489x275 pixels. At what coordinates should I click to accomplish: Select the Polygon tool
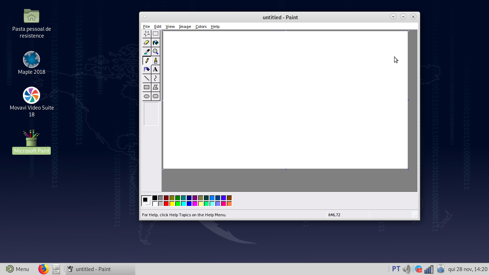[156, 87]
